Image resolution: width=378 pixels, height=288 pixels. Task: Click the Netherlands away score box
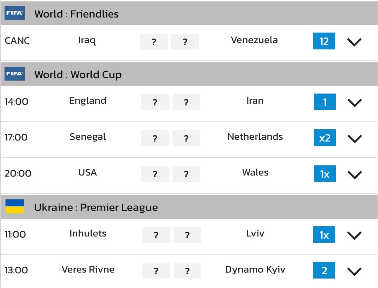point(186,138)
